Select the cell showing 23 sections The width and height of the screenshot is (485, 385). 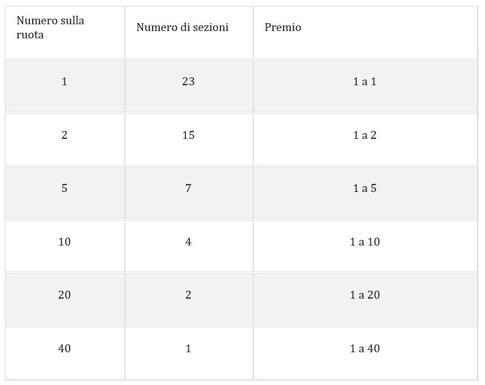188,82
